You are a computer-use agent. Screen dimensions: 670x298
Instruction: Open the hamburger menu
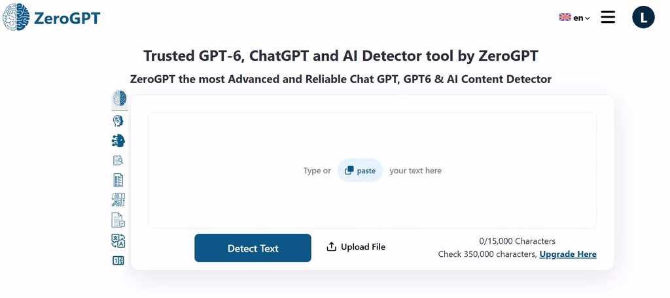click(x=608, y=17)
